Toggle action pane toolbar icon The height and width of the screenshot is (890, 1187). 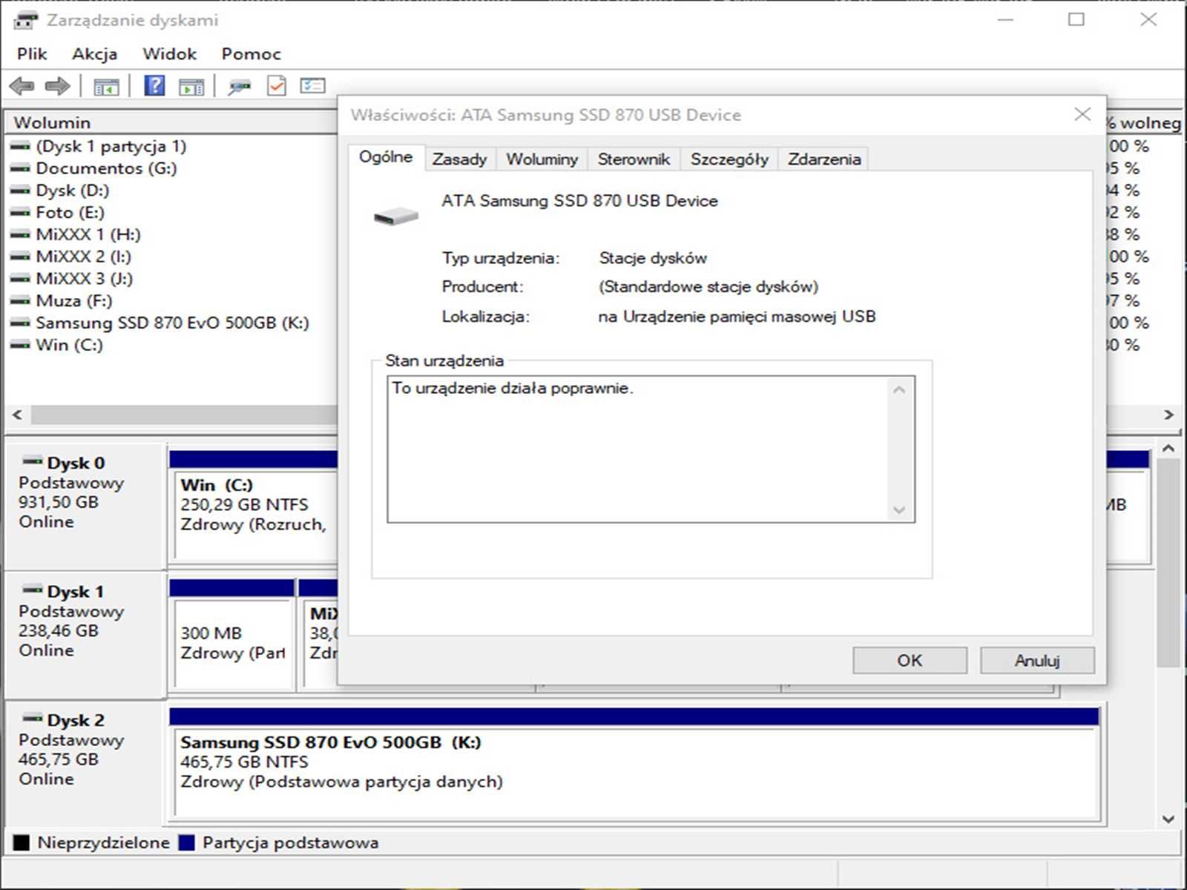[x=191, y=87]
